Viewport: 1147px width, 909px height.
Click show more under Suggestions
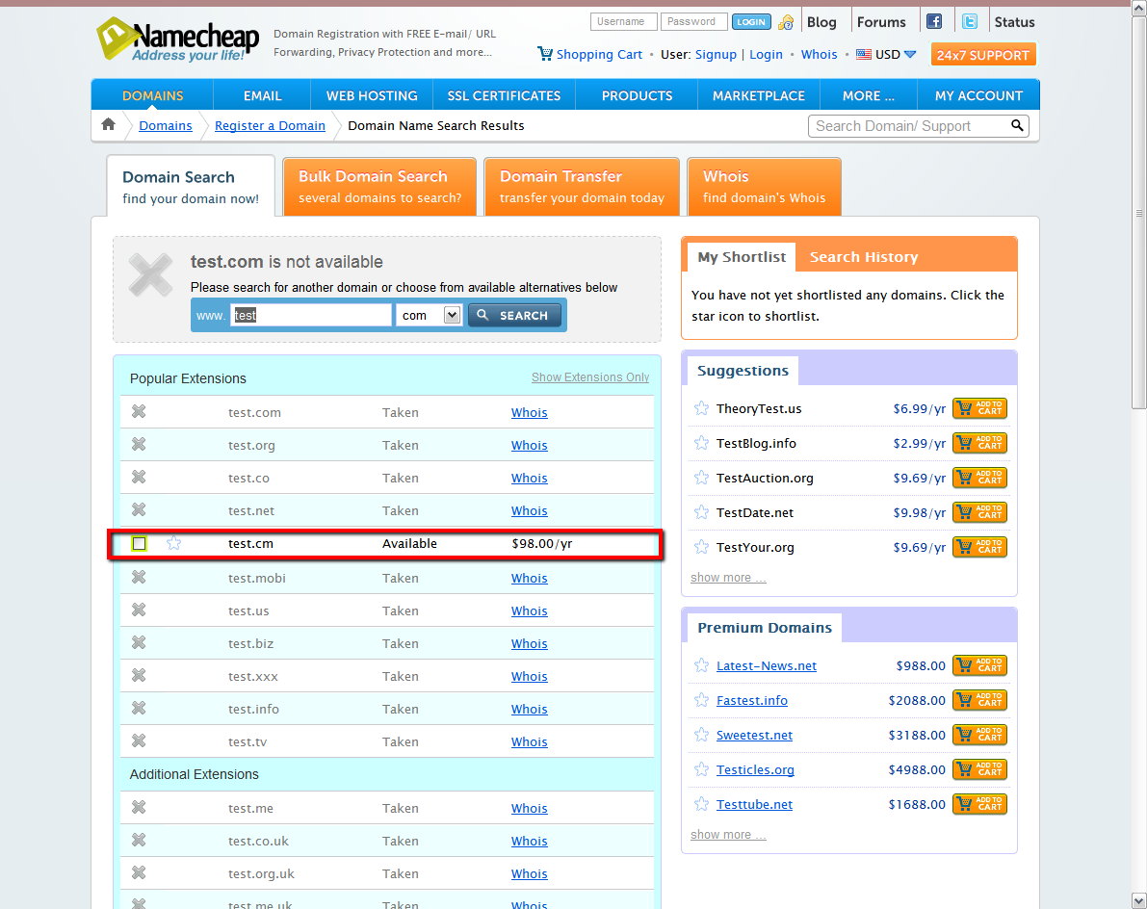click(728, 577)
